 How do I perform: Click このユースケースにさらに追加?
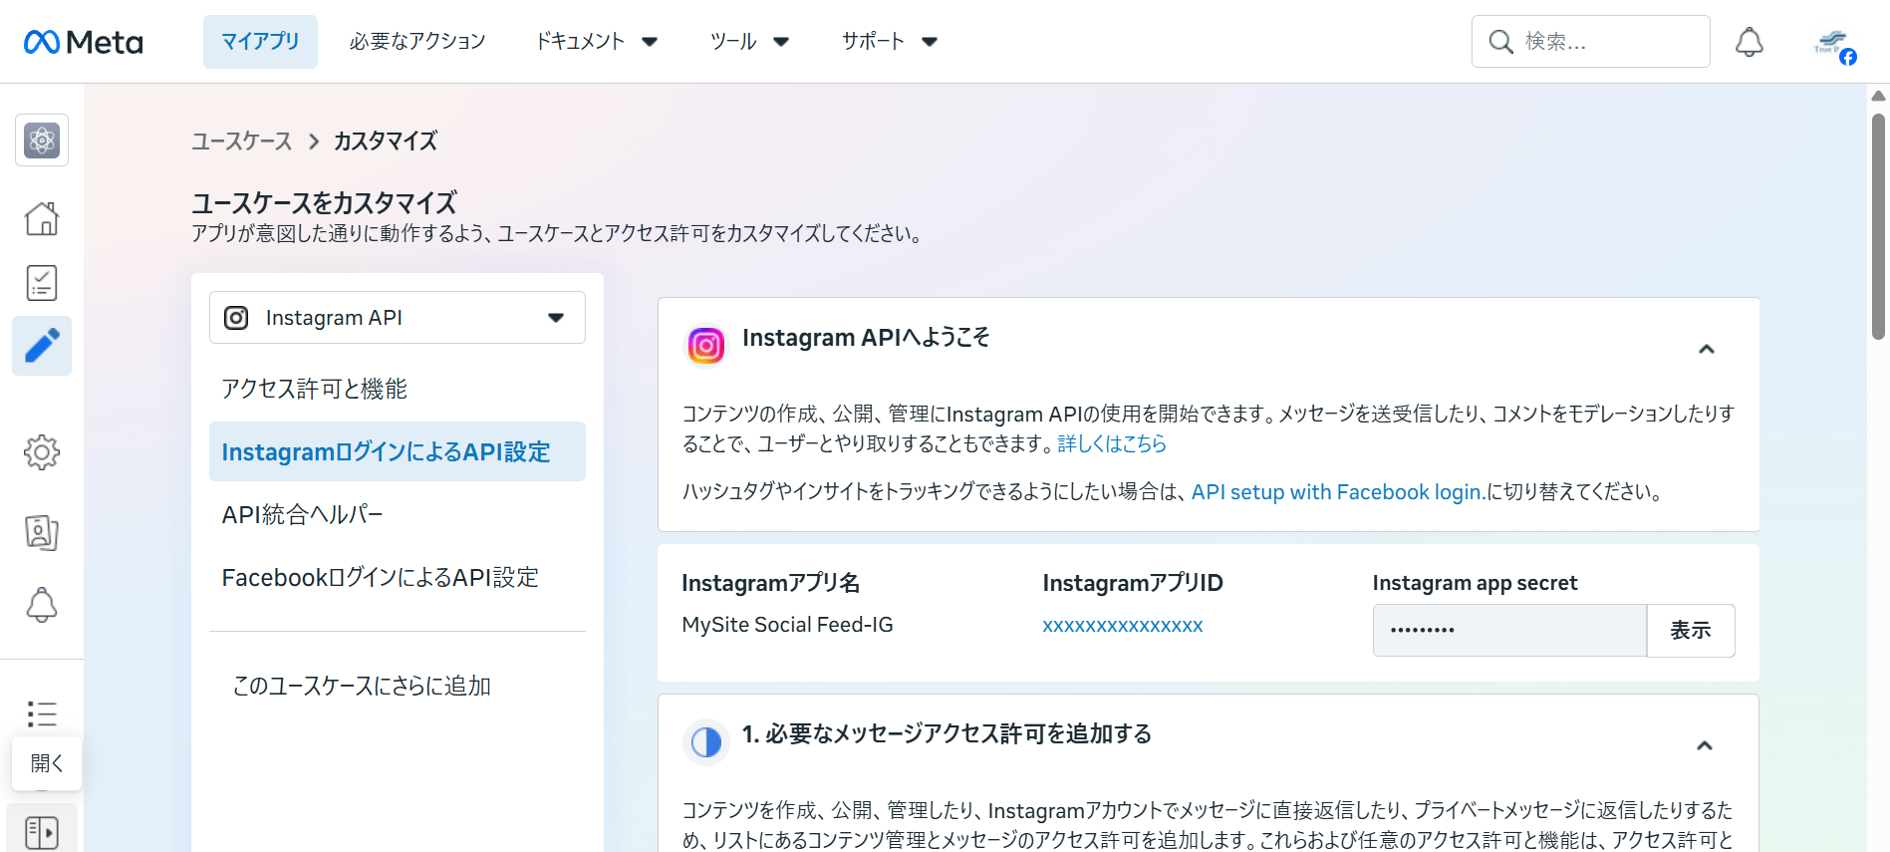point(362,686)
